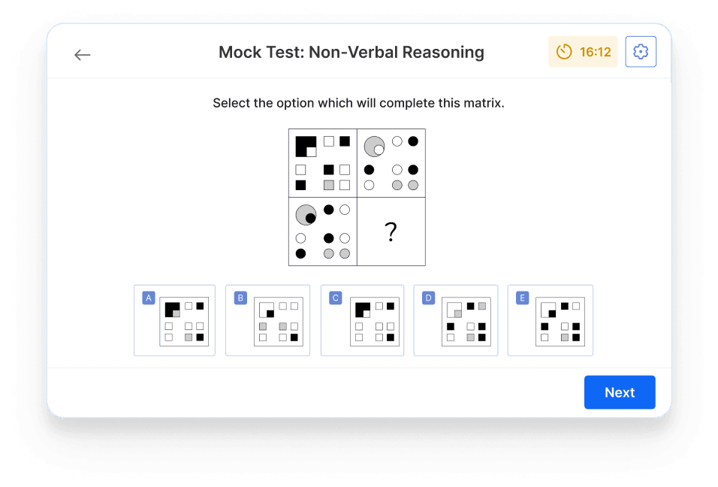Click the letter B badge on second option
This screenshot has height=487, width=718.
(240, 298)
